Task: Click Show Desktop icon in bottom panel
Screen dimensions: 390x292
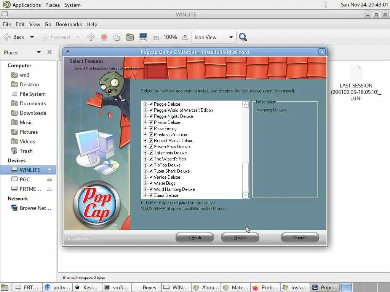Action: tap(5, 287)
